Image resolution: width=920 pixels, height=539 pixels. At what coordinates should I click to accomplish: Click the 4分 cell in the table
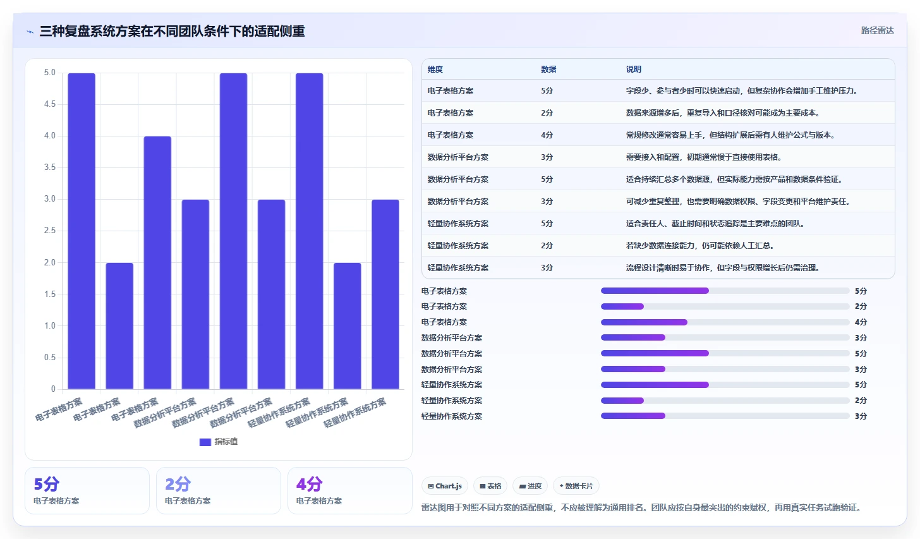[x=547, y=135]
